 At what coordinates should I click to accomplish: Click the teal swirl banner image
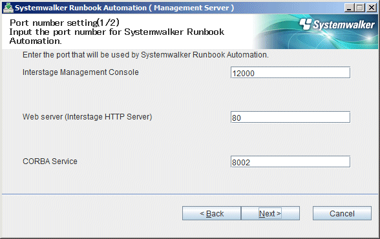[x=315, y=32]
